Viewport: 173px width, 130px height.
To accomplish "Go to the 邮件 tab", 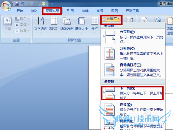I will (85, 11).
